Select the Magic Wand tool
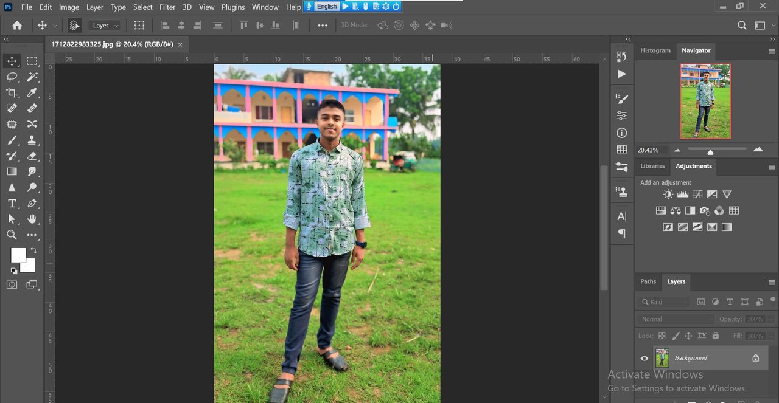Screen dimensions: 779x403 32,77
